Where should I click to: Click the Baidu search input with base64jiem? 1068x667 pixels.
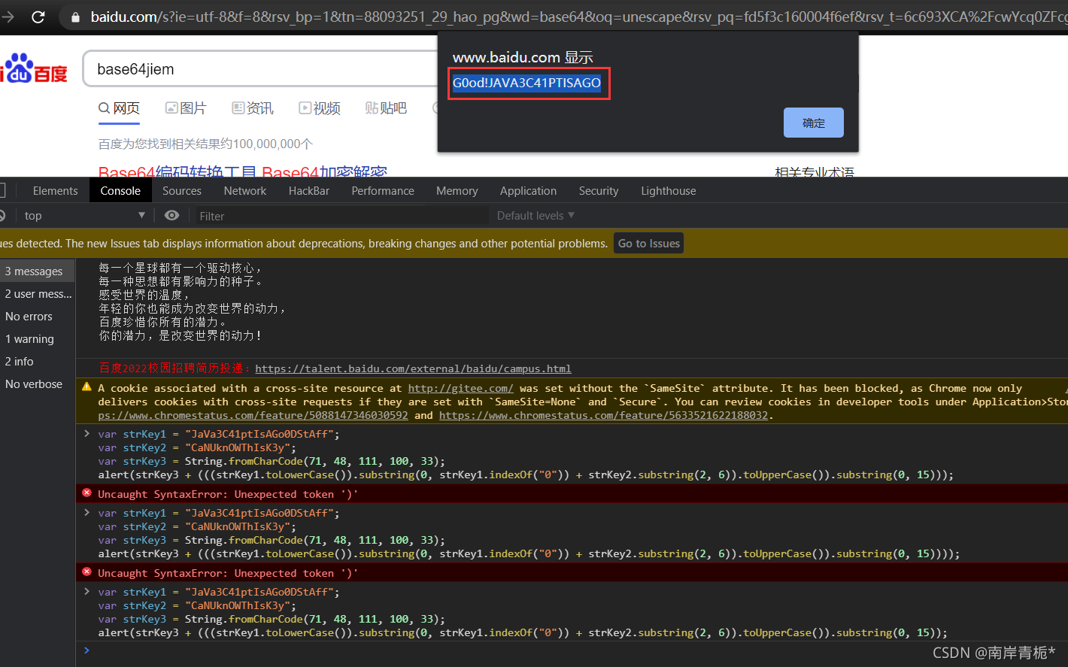[x=259, y=69]
